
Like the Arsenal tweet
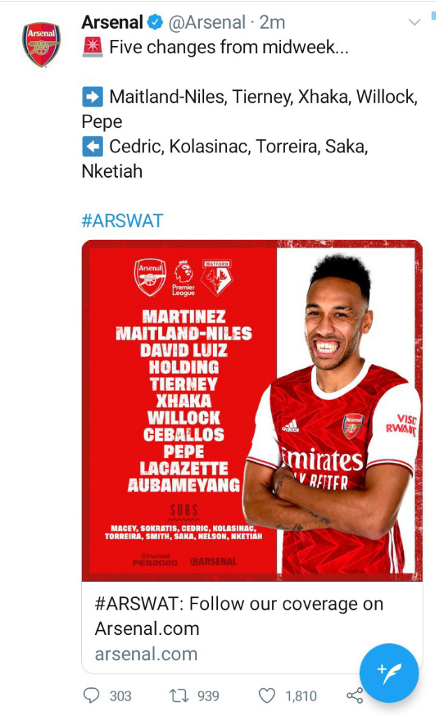tap(268, 696)
